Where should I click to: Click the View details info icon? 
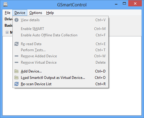point(16,20)
